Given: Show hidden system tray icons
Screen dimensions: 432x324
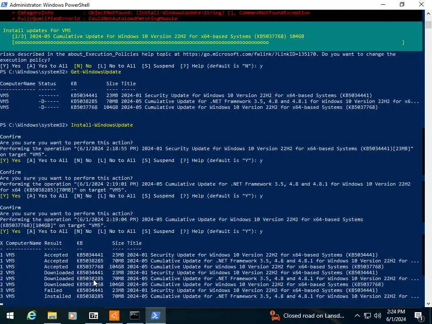Looking at the screenshot, I should pyautogui.click(x=357, y=316).
